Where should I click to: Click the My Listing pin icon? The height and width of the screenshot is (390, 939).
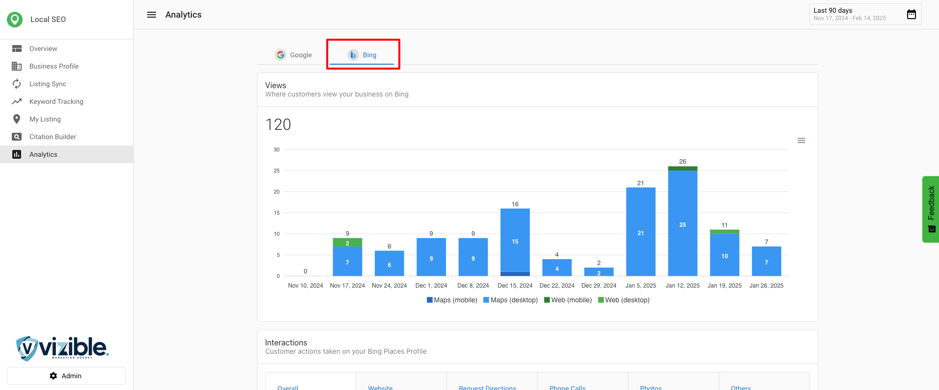[17, 119]
